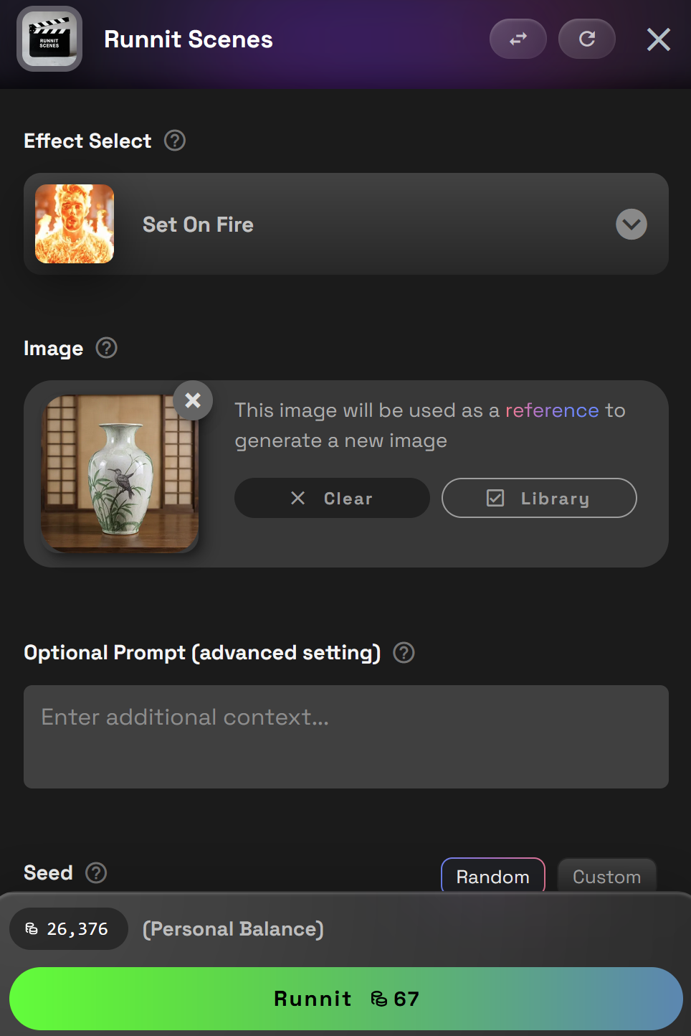This screenshot has width=691, height=1036.
Task: Open the Seed help question icon
Action: 96,873
